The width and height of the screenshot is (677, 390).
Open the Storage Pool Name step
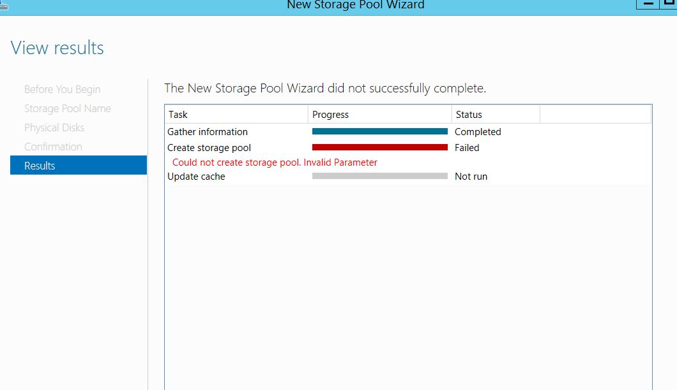pyautogui.click(x=67, y=108)
